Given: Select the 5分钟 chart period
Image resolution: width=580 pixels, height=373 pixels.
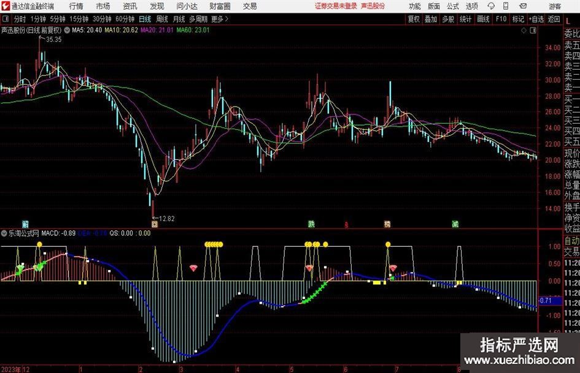Looking at the screenshot, I should [x=58, y=19].
